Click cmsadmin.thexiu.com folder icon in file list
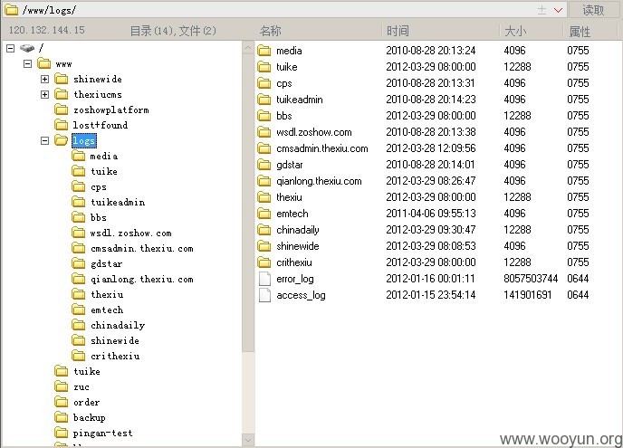This screenshot has width=623, height=448. click(264, 148)
